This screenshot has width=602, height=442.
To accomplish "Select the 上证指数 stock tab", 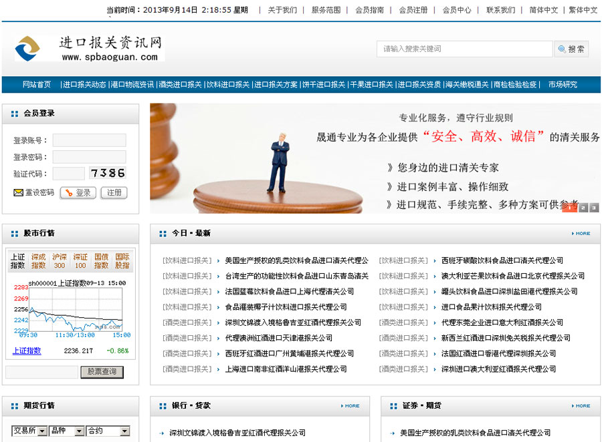I will (17, 261).
